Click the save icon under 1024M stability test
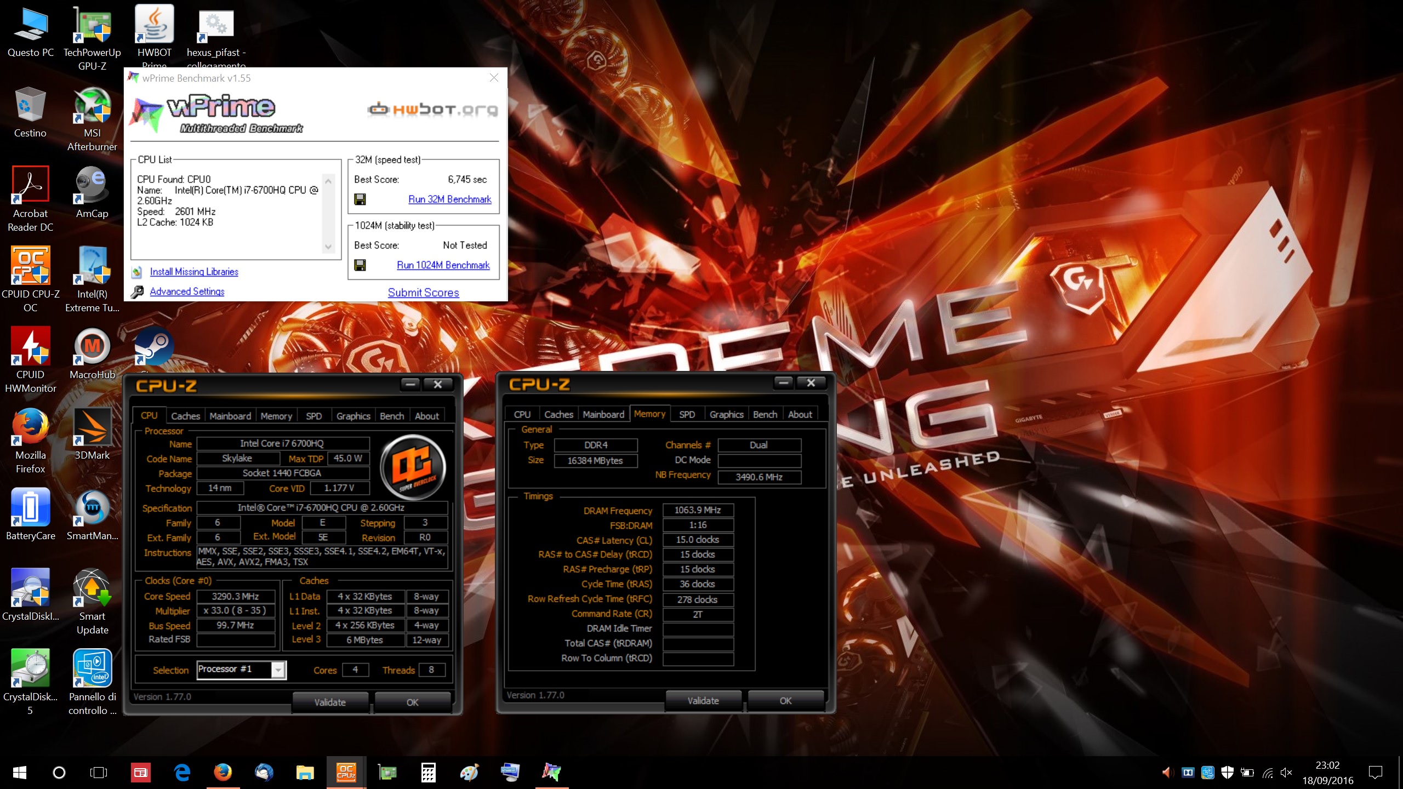The image size is (1403, 789). coord(360,265)
